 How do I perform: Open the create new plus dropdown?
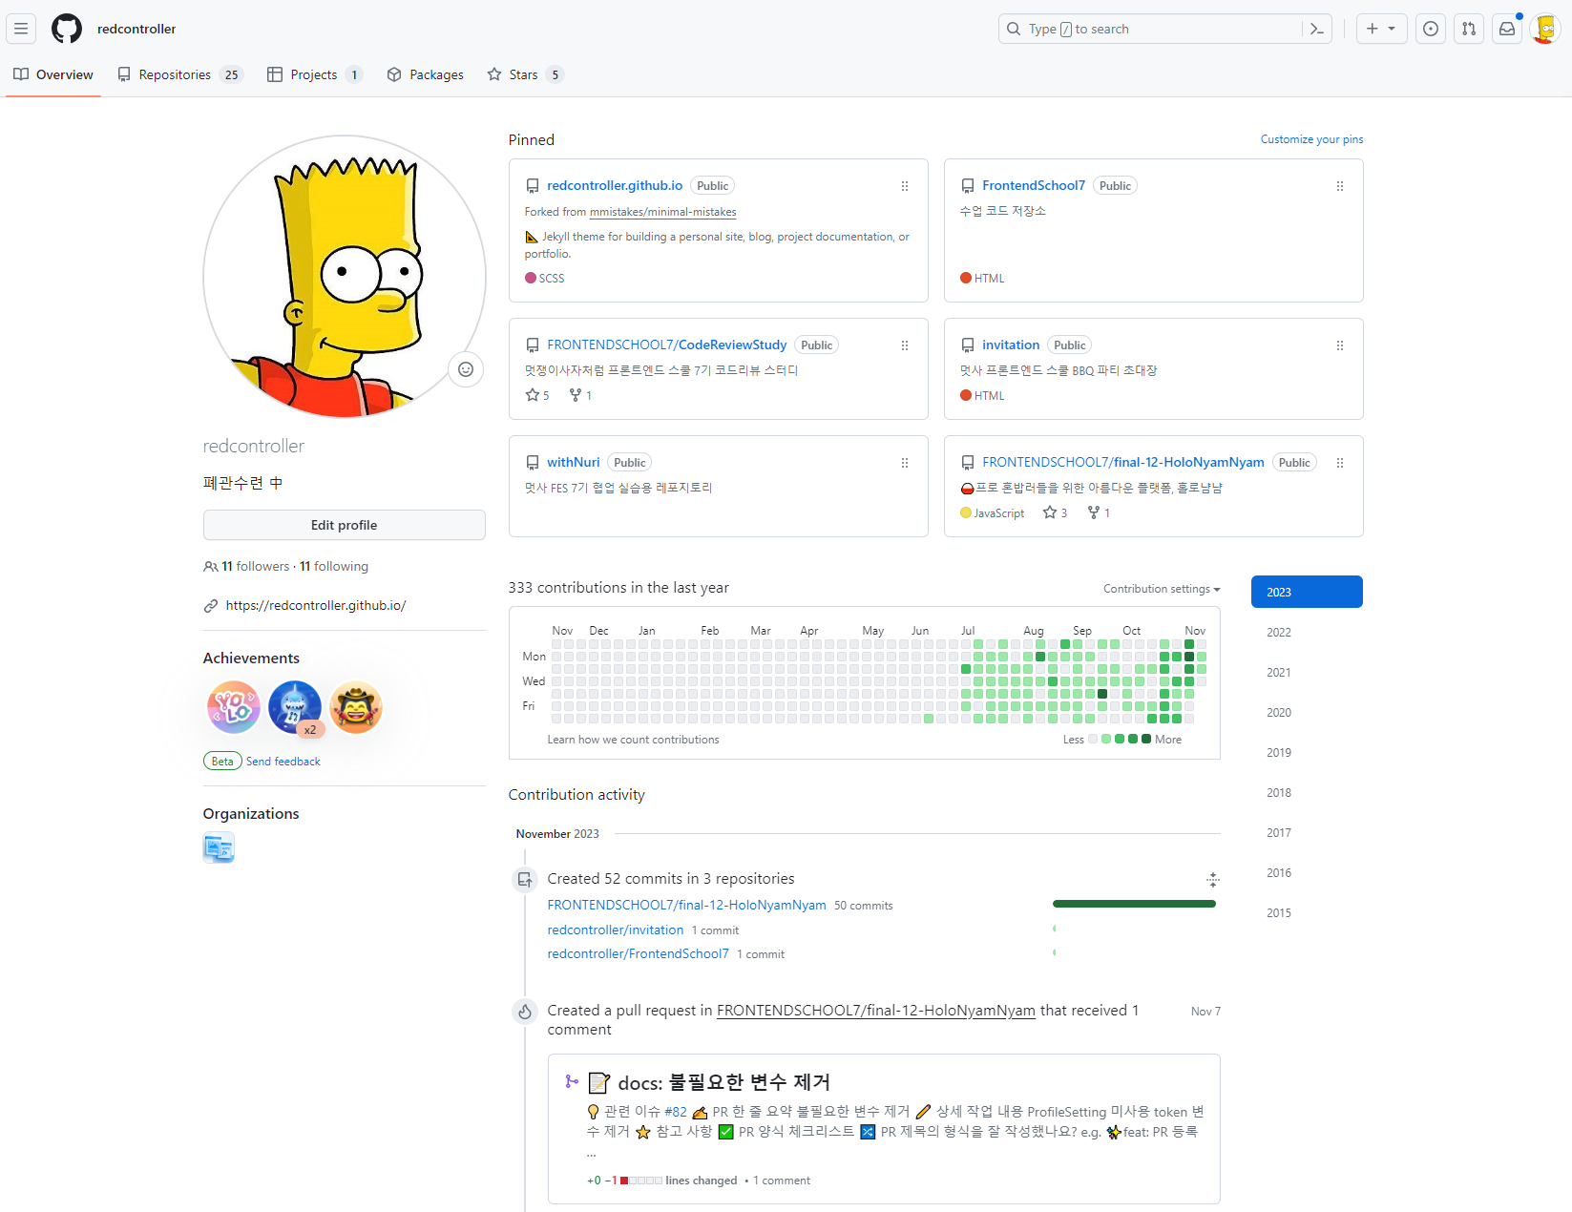tap(1381, 29)
